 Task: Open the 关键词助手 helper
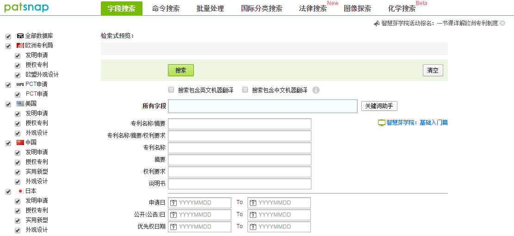point(379,106)
